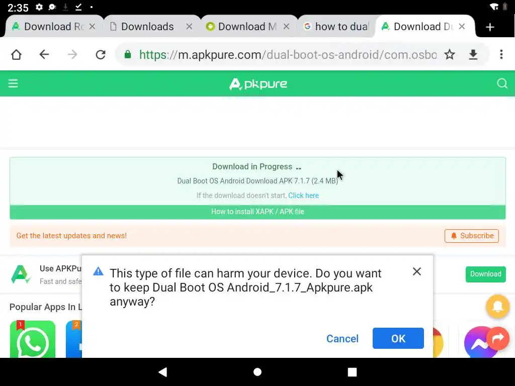This screenshot has height=386, width=515.
Task: Click the Wi-Fi status icon
Action: 494,7
